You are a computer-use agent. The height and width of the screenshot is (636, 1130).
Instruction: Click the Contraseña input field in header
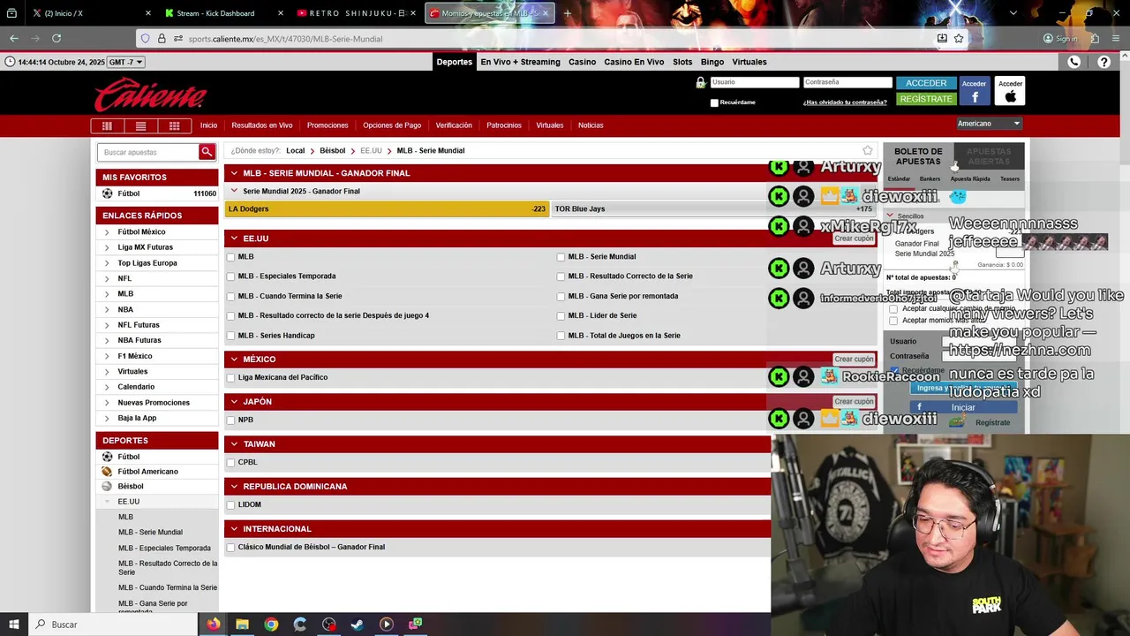coord(847,82)
